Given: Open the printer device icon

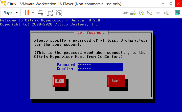Looking at the screenshot, I should click(158, 13).
